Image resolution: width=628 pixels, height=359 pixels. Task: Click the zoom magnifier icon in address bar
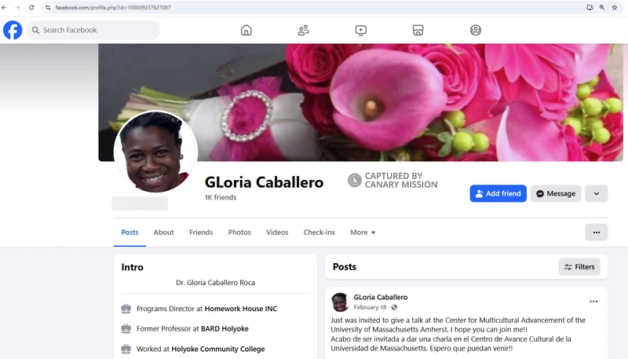click(x=602, y=8)
